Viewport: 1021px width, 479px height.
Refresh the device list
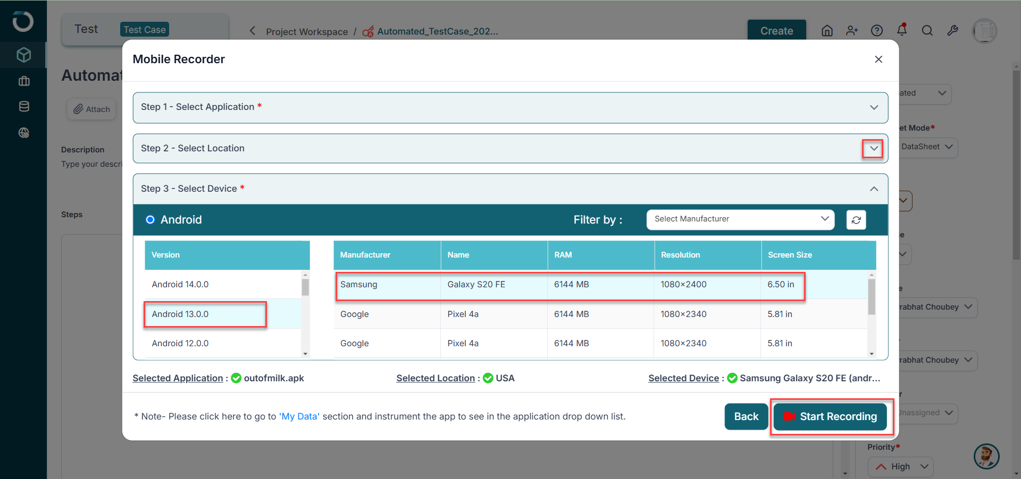(x=856, y=220)
